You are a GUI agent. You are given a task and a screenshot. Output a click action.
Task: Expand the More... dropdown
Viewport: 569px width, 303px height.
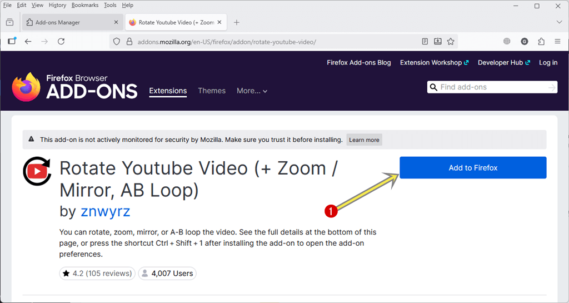pos(252,91)
